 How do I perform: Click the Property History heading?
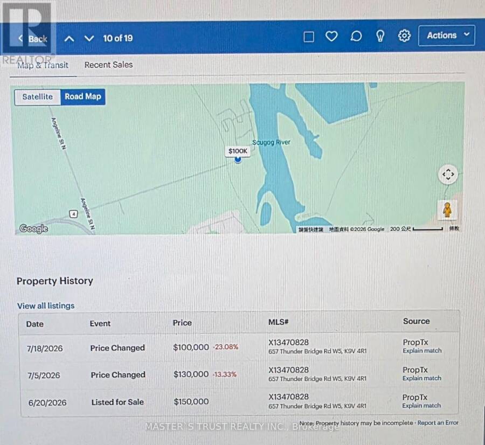tap(55, 281)
